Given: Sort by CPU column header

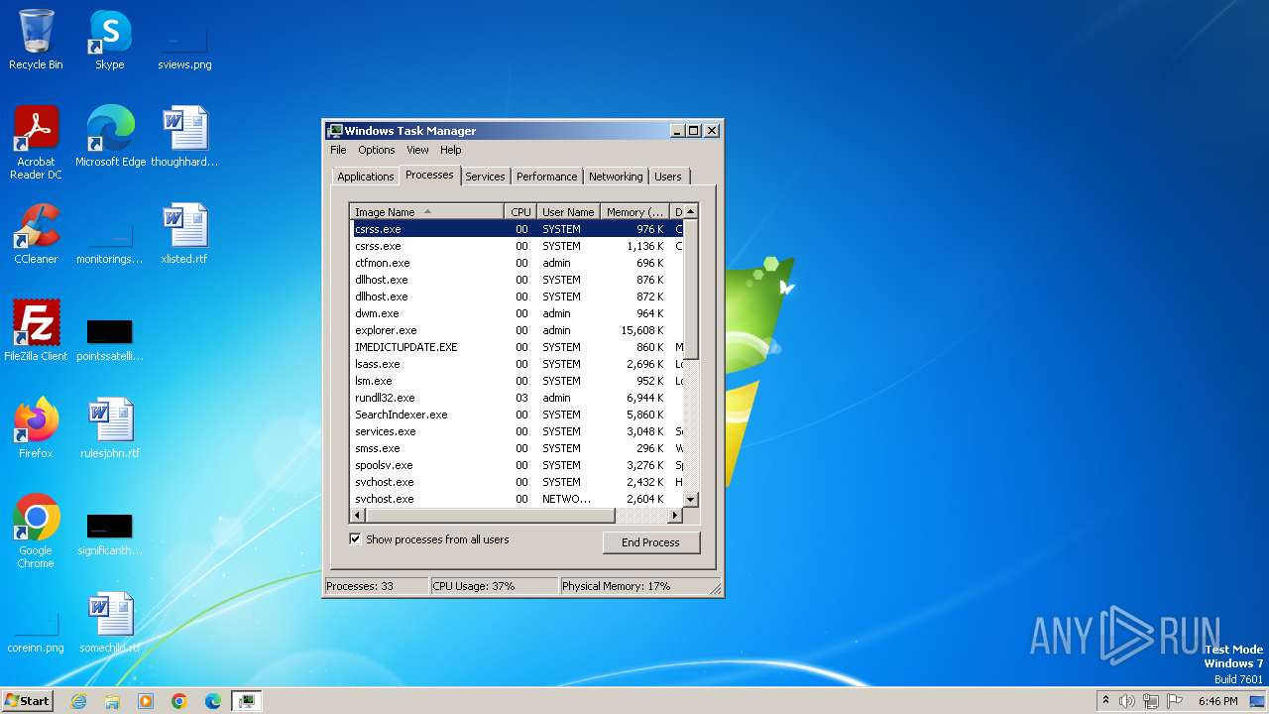Looking at the screenshot, I should pos(520,211).
